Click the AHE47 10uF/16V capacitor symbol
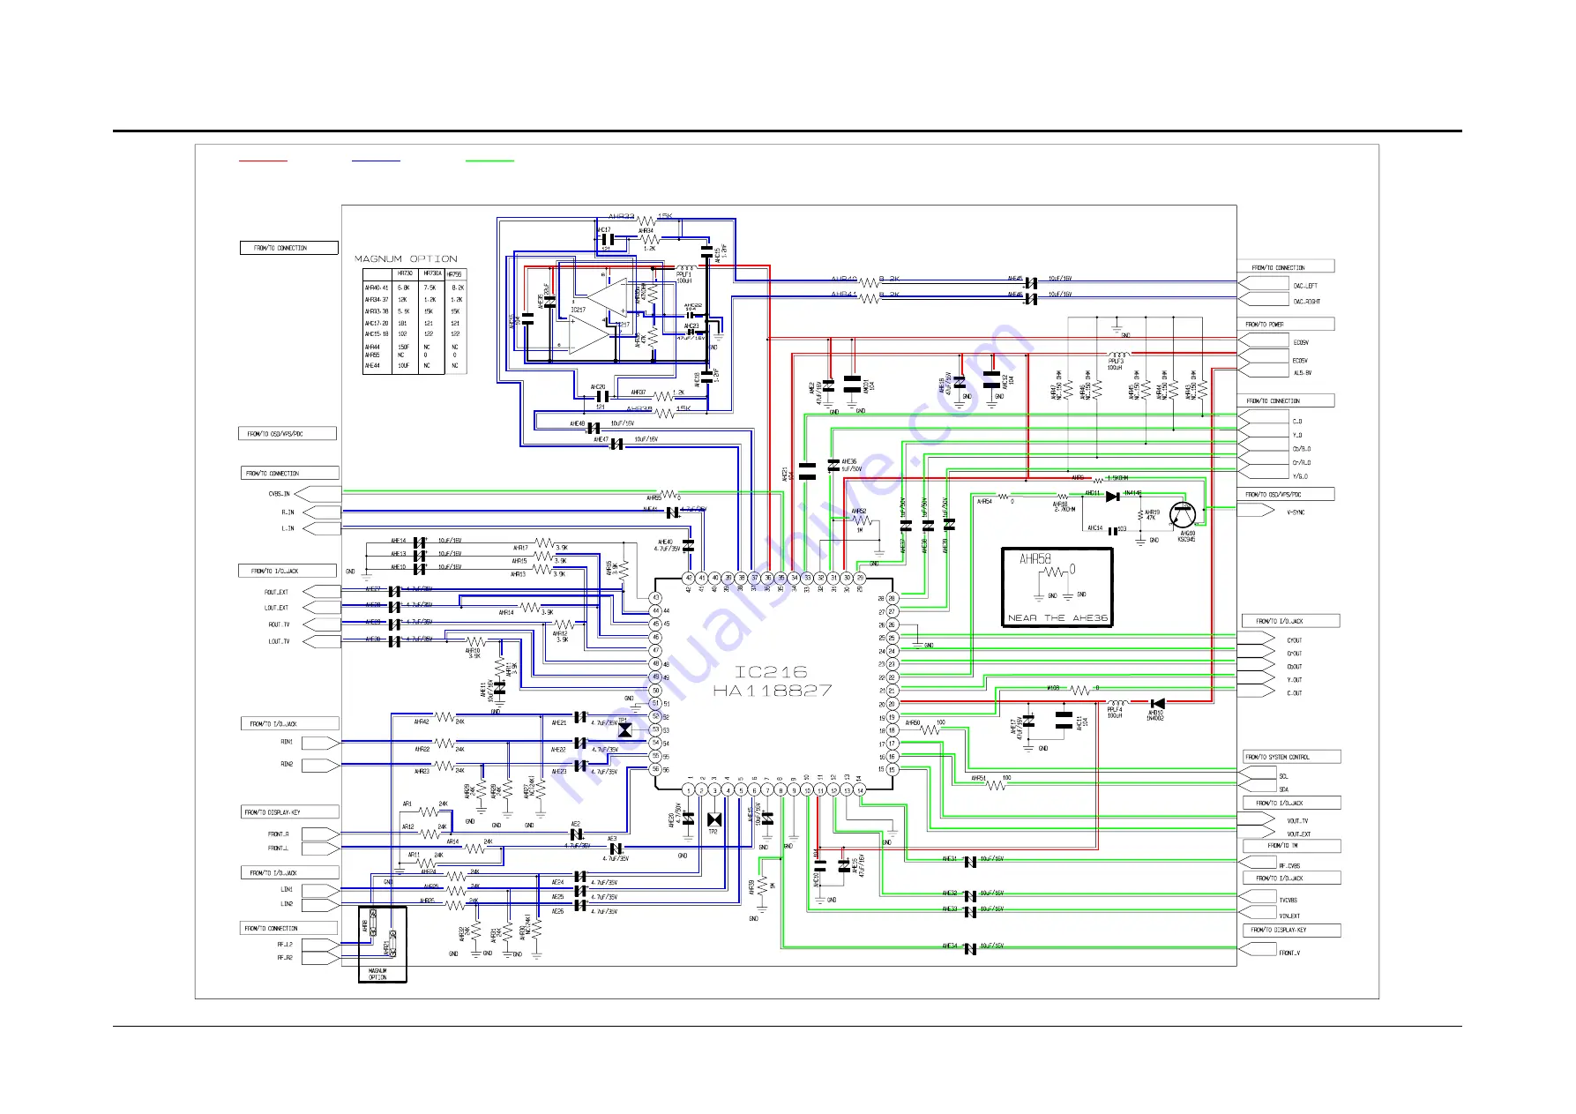Image resolution: width=1576 pixels, height=1114 pixels. pyautogui.click(x=616, y=444)
